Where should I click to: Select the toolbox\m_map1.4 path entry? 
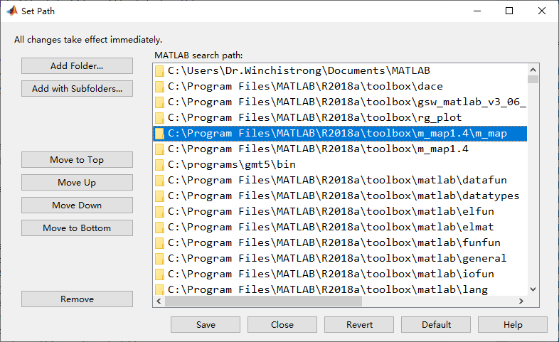(x=340, y=149)
